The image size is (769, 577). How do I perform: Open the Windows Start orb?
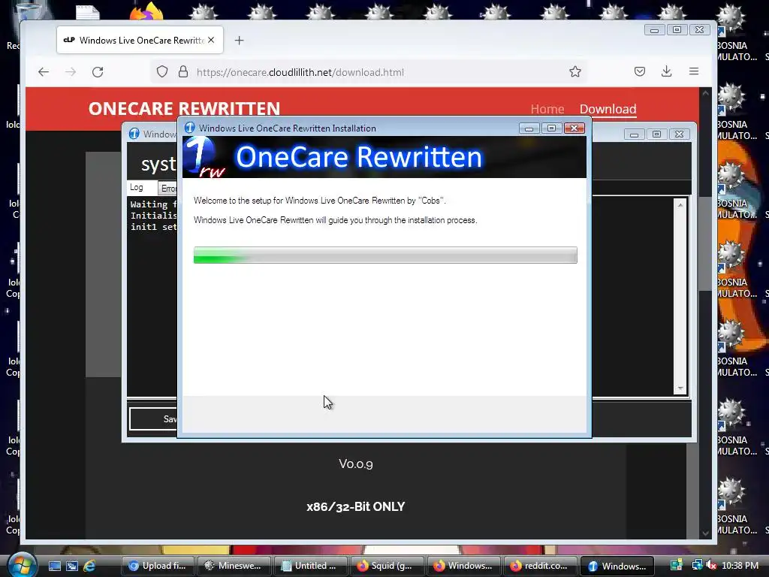pyautogui.click(x=21, y=564)
